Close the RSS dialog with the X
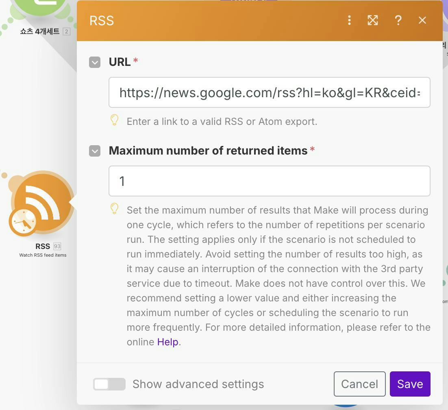 point(422,20)
